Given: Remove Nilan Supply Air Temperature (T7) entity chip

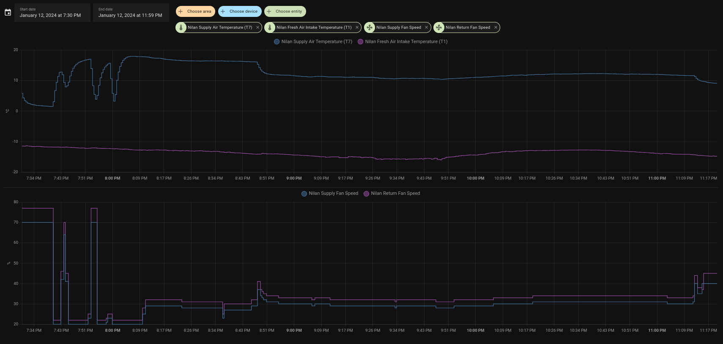Looking at the screenshot, I should (x=257, y=27).
